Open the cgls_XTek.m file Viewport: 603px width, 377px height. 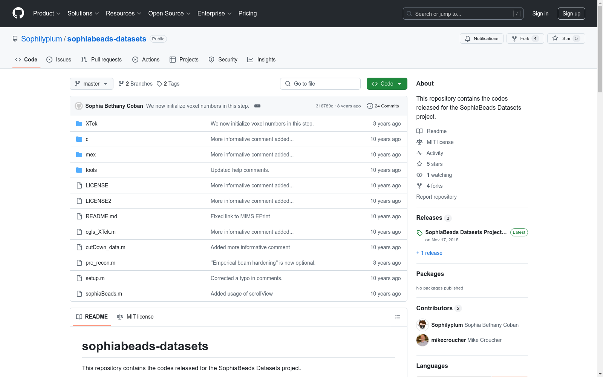click(101, 232)
